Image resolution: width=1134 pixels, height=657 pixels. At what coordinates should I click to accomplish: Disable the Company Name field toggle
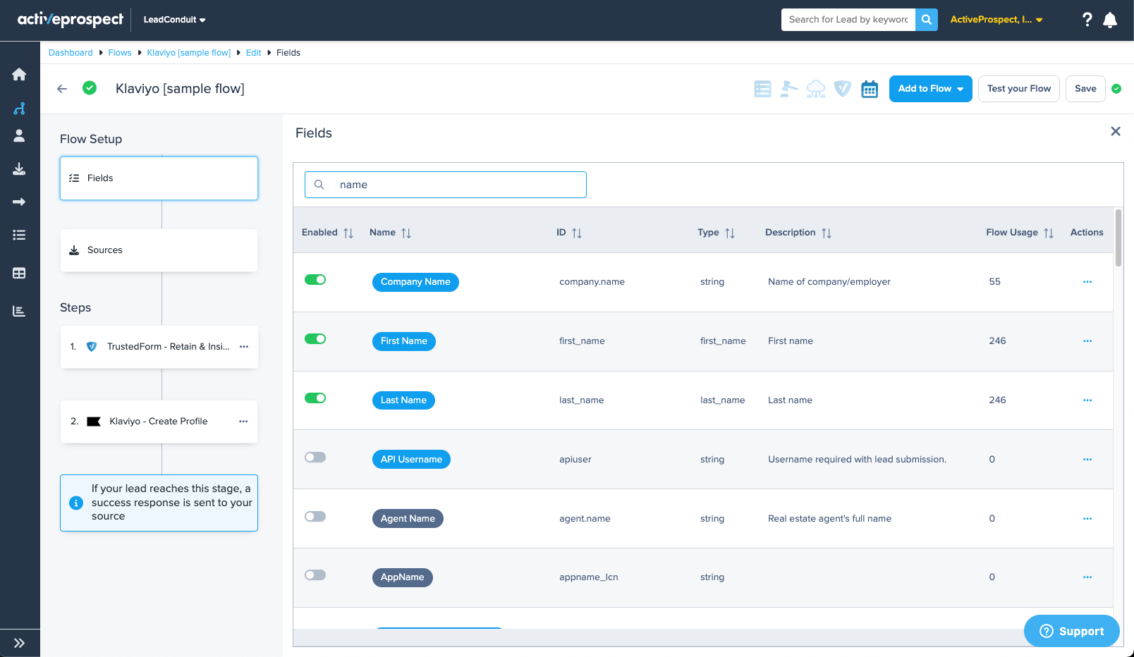315,280
